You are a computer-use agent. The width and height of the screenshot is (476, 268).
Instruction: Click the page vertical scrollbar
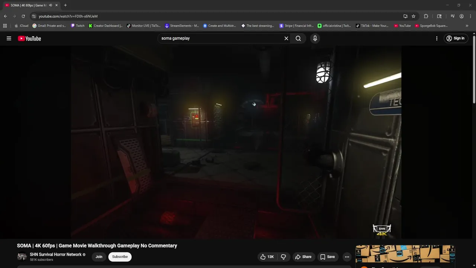click(x=474, y=69)
